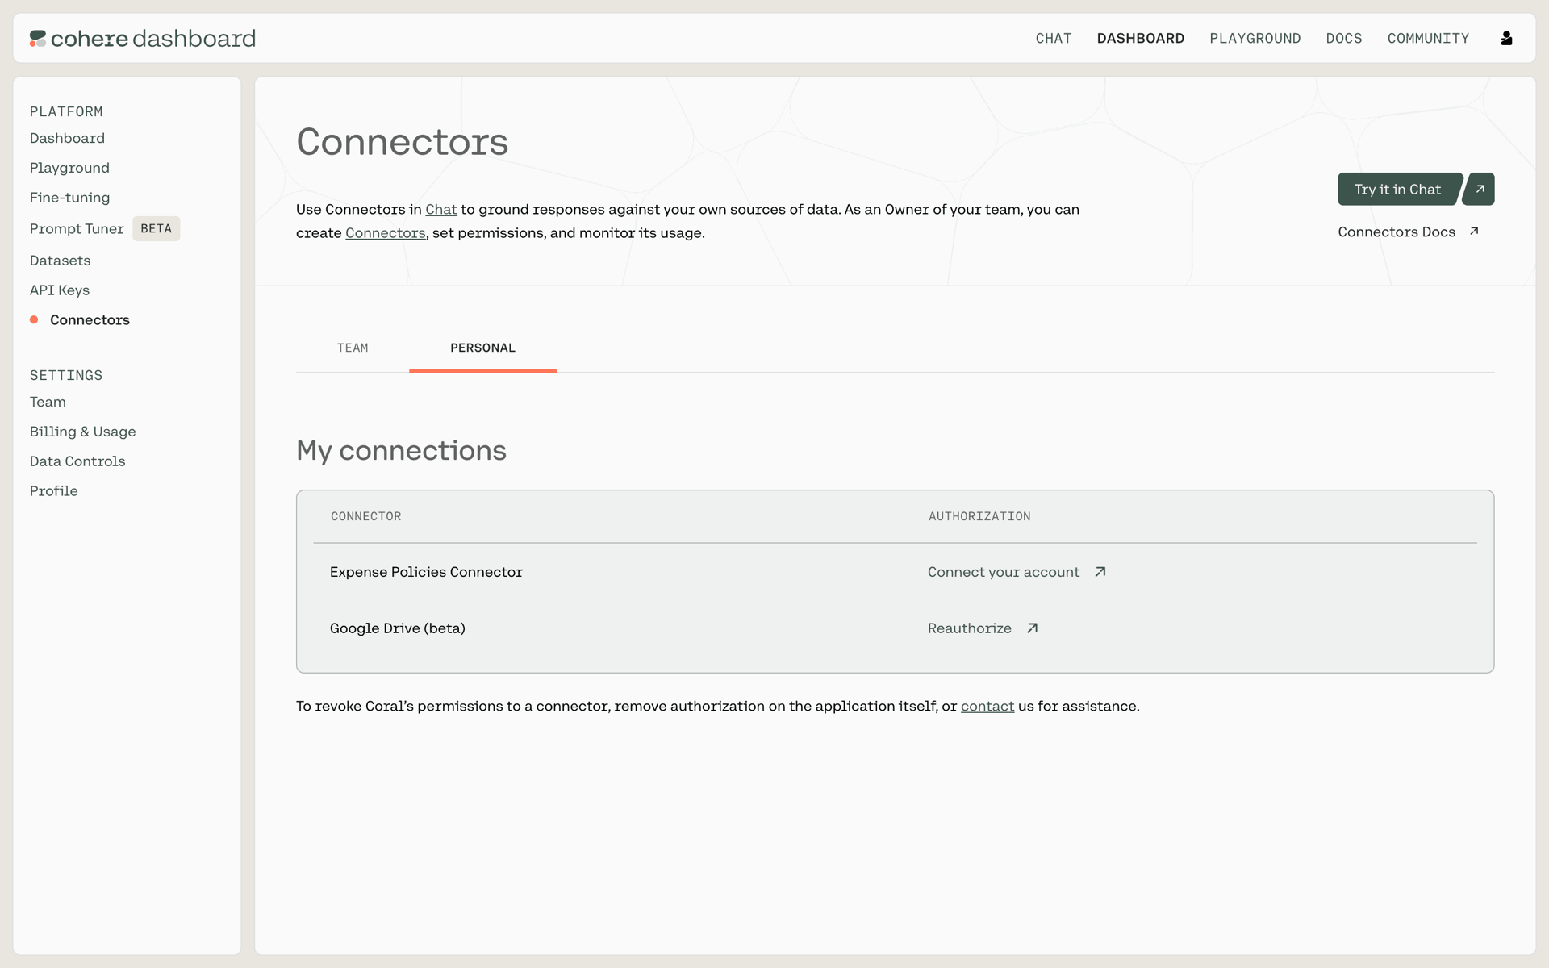Follow the Chat link in the description
Image resolution: width=1549 pixels, height=968 pixels.
(441, 209)
